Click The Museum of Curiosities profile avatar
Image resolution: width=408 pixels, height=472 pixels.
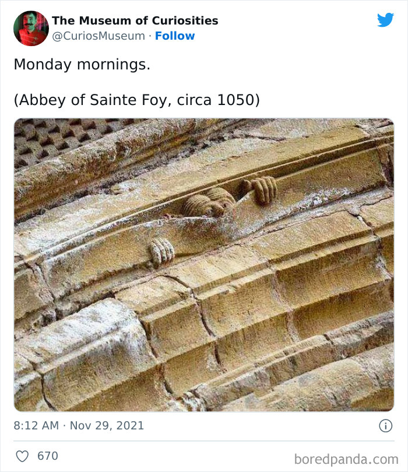pos(31,28)
